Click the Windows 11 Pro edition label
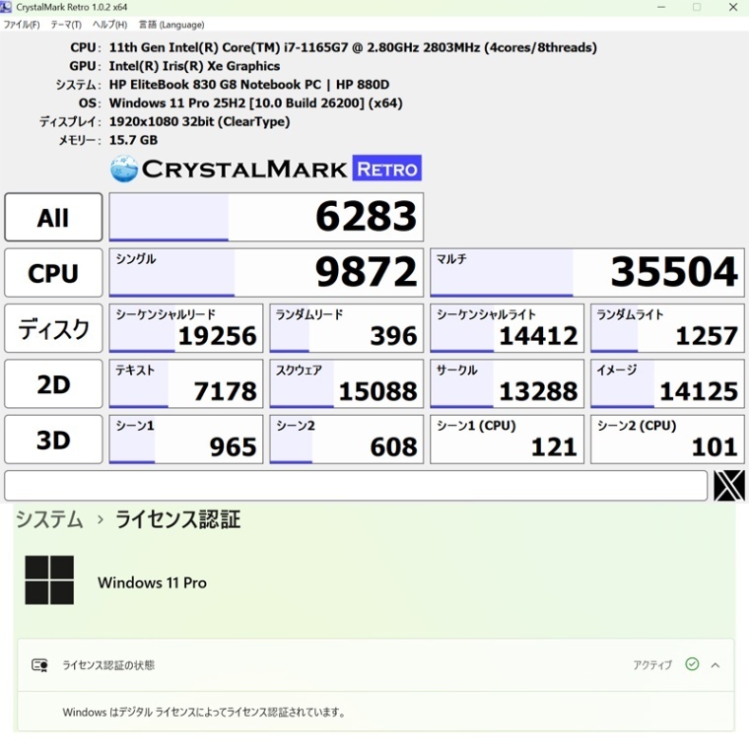 (152, 582)
